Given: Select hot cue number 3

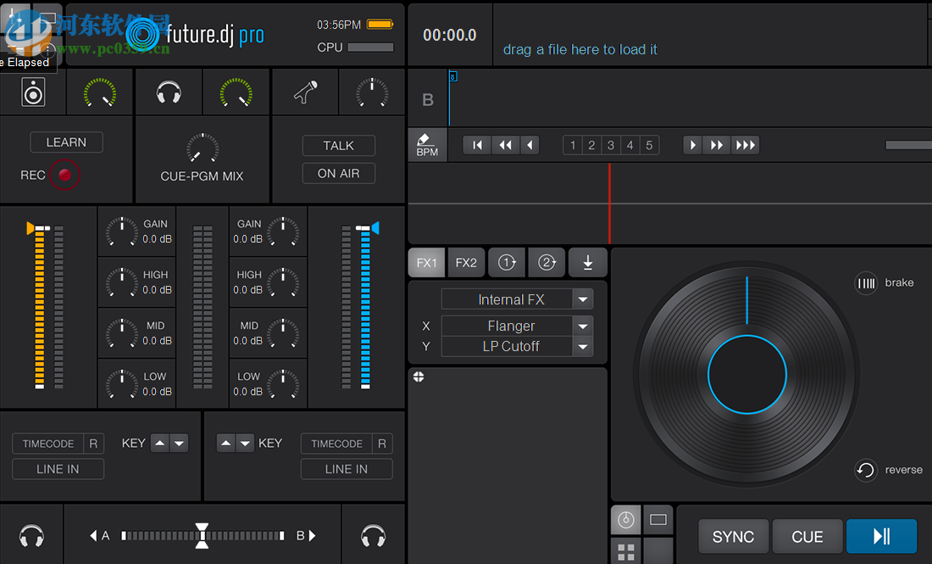Looking at the screenshot, I should pos(610,144).
